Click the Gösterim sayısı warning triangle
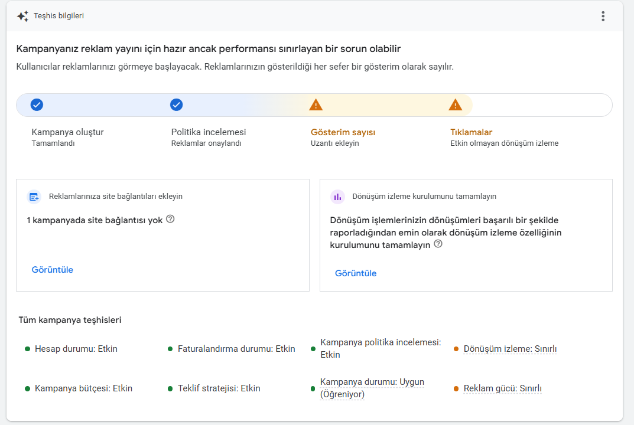This screenshot has width=634, height=425. (x=316, y=105)
